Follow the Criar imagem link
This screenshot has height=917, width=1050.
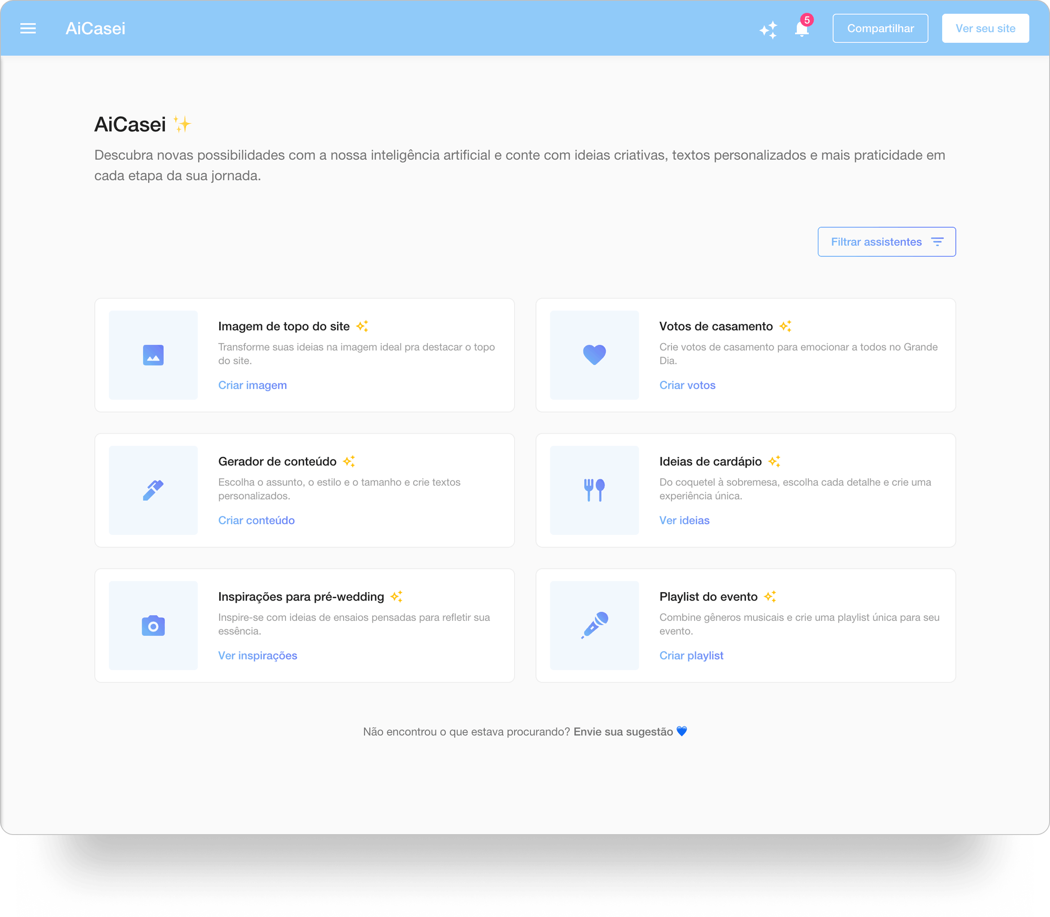pos(252,386)
